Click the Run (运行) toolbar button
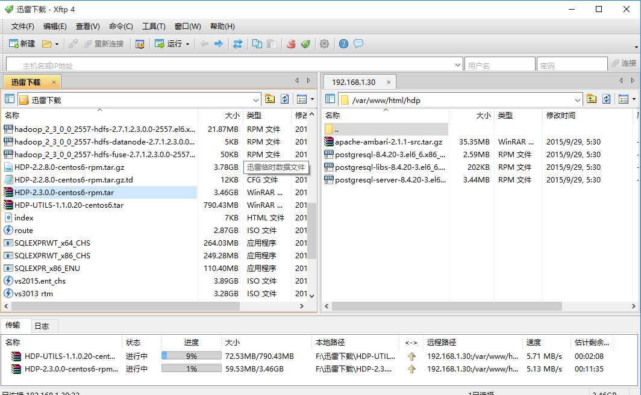Screen dimensions: 641x395 pos(168,44)
